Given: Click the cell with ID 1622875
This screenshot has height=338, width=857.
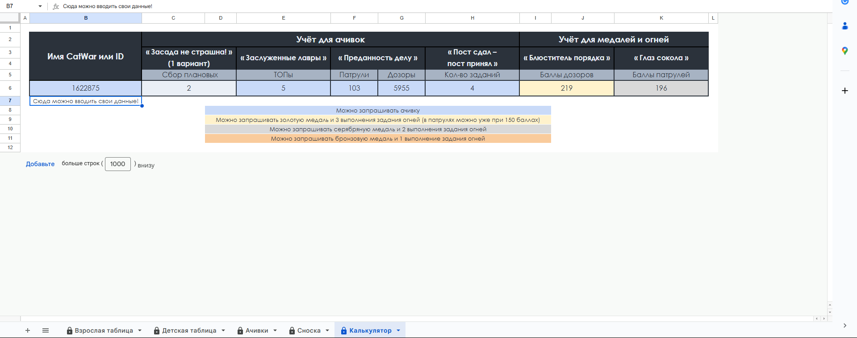Looking at the screenshot, I should tap(86, 88).
